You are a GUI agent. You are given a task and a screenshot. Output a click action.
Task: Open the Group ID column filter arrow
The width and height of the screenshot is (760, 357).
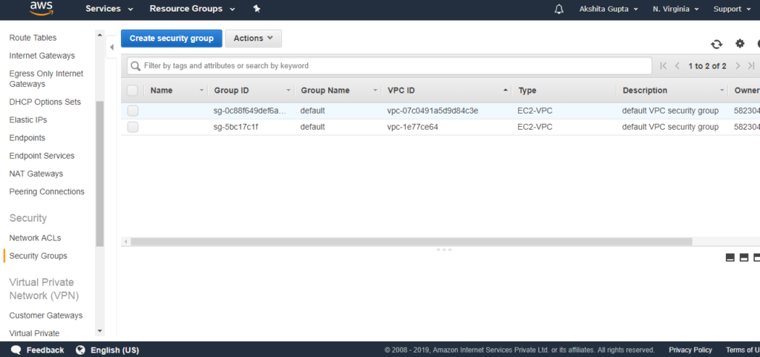(289, 91)
